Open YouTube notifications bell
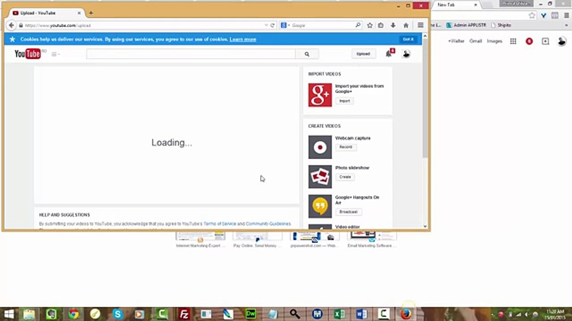Viewport: 572px width, 321px height. click(389, 54)
